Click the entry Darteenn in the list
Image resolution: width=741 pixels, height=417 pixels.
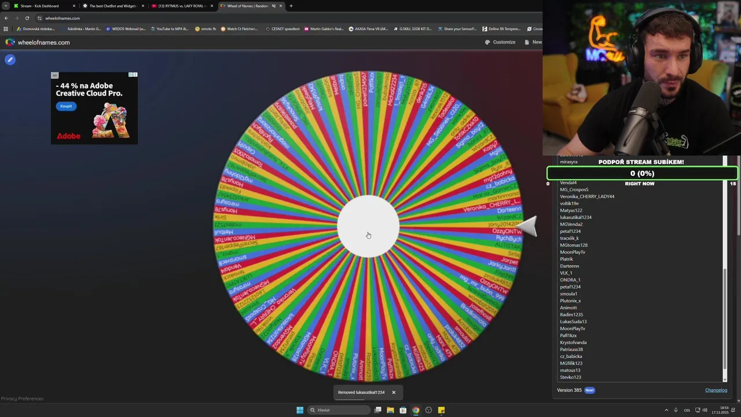[x=570, y=266]
